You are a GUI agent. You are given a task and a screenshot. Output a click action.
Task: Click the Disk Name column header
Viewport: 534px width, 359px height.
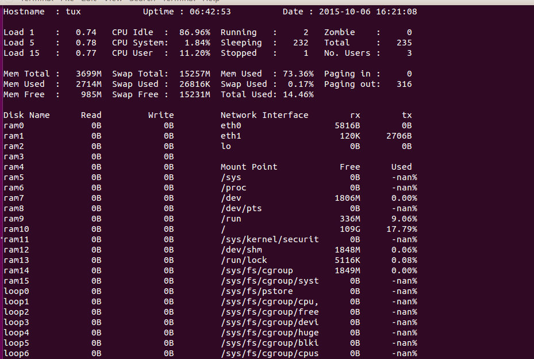pyautogui.click(x=26, y=115)
